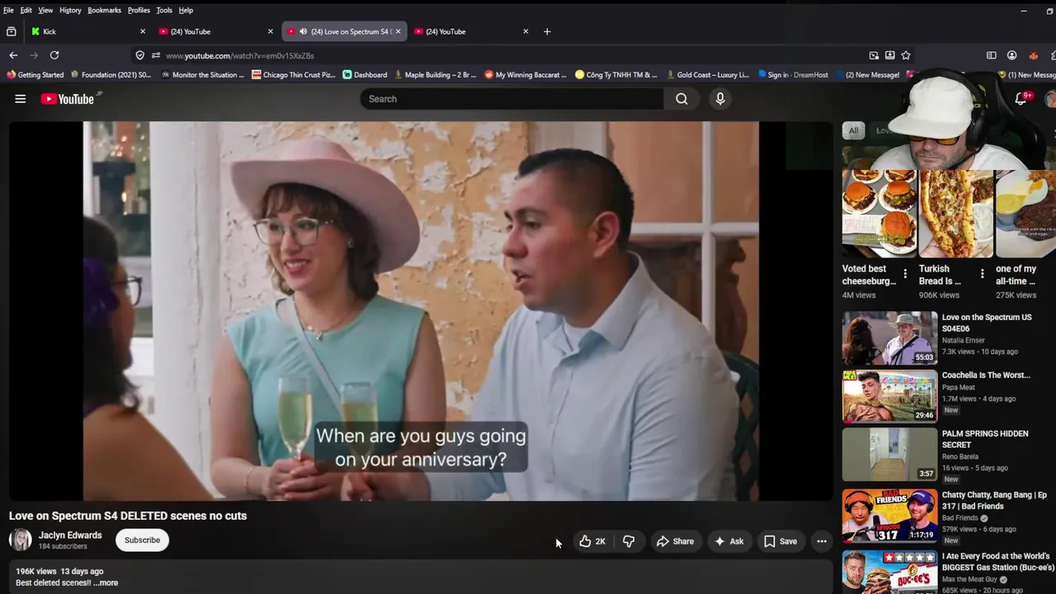The image size is (1056, 594).
Task: Open options for Turkish Bread short
Action: pyautogui.click(x=982, y=273)
